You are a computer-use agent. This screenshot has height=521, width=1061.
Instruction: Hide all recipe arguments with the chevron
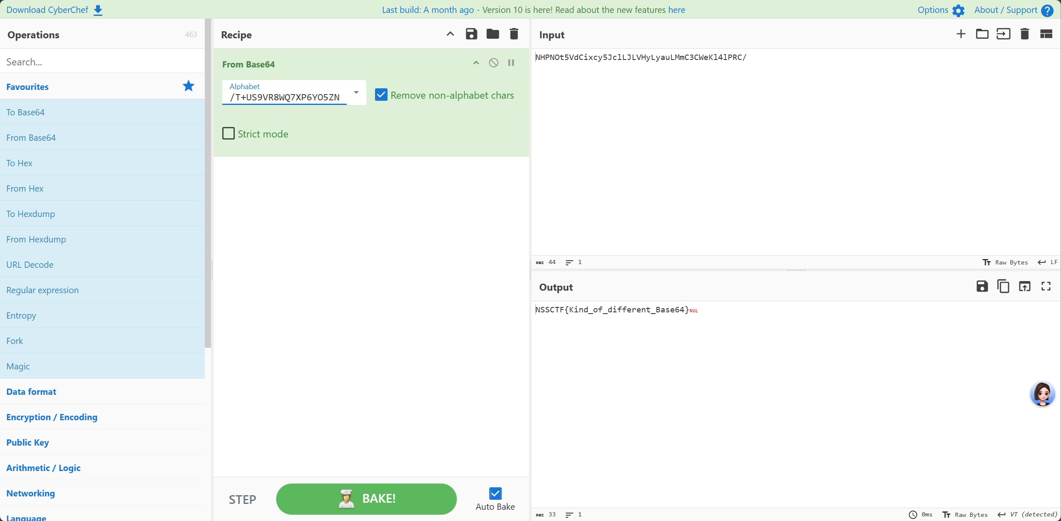tap(450, 34)
